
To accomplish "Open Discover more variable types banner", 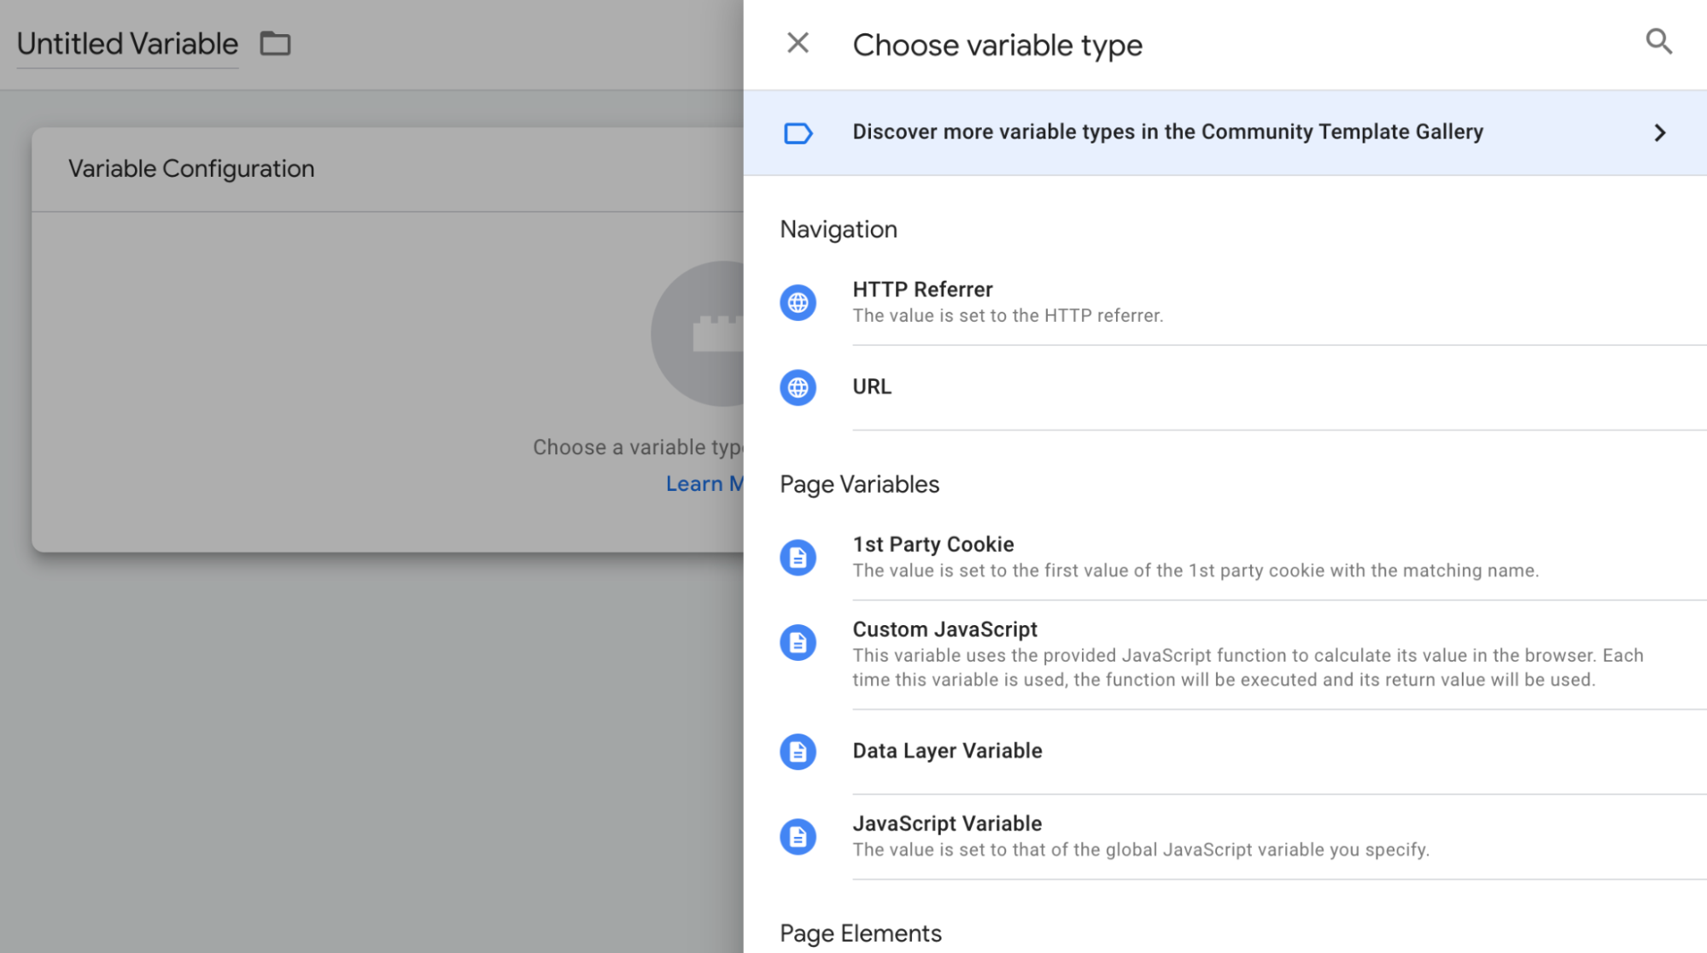I will 1166,132.
